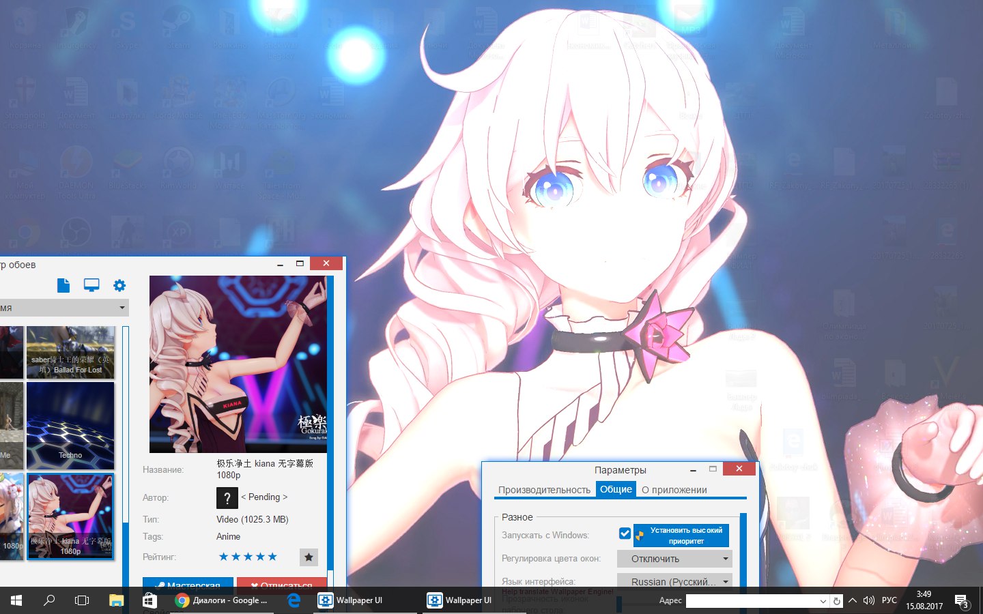Screen dimensions: 983x614
Task: Open Windows Store from the taskbar
Action: [149, 600]
